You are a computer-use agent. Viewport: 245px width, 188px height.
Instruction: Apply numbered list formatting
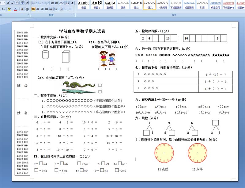(x=40, y=3)
